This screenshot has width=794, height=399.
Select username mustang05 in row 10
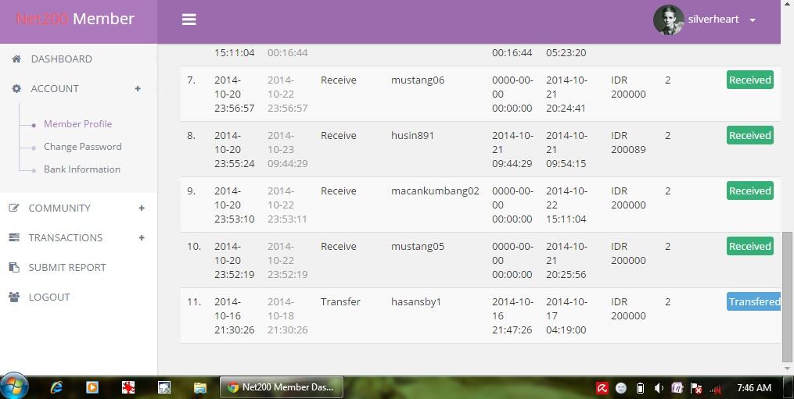click(417, 246)
